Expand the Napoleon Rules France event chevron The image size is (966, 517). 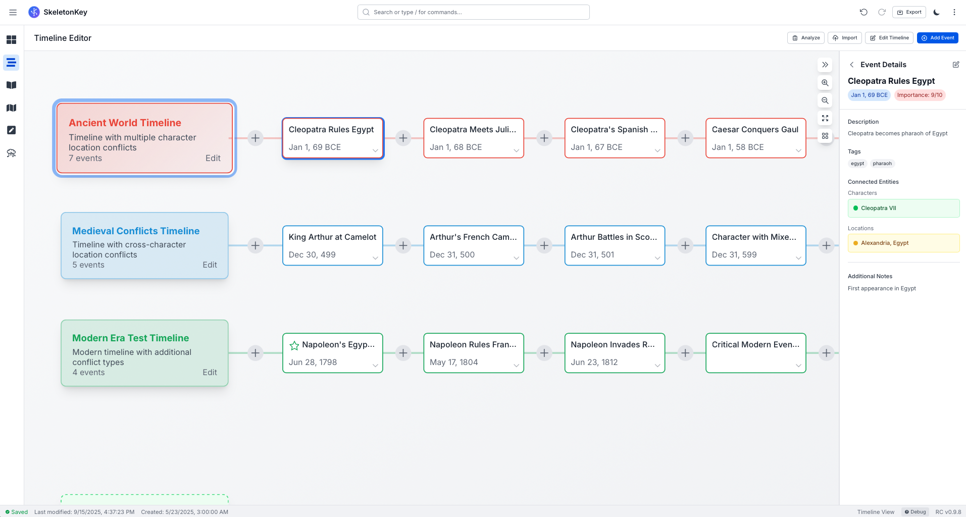(516, 365)
